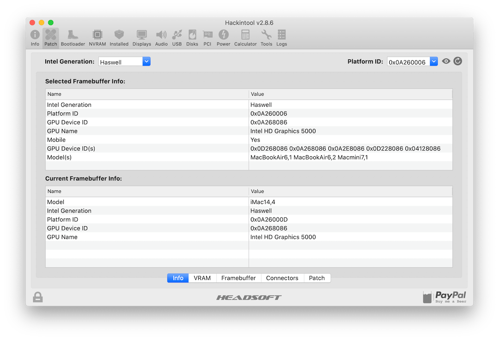Select the 'Mobile' row in Selected Framebuffer
Screen dimensions: 499x340
pyautogui.click(x=249, y=140)
